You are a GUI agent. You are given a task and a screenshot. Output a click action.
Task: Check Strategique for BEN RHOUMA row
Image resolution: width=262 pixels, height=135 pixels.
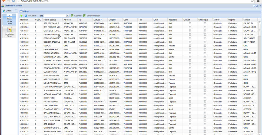click(205, 27)
